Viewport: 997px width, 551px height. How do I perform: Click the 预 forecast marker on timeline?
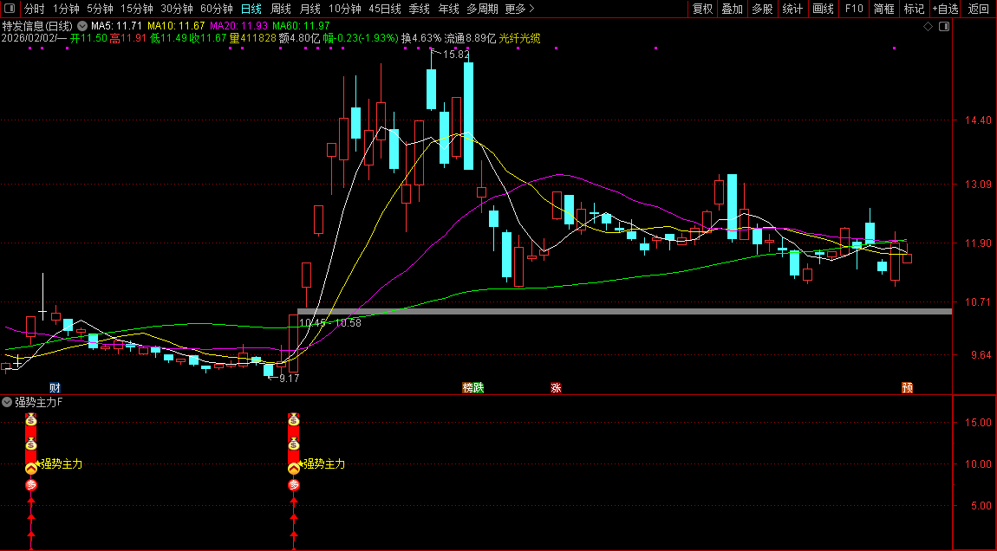tap(907, 387)
